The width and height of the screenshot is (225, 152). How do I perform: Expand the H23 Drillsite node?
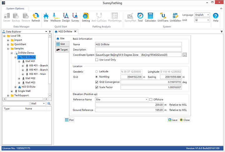pos(16,87)
